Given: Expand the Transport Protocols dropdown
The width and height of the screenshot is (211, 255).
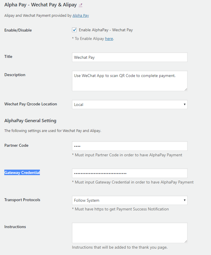Looking at the screenshot, I should point(129,200).
